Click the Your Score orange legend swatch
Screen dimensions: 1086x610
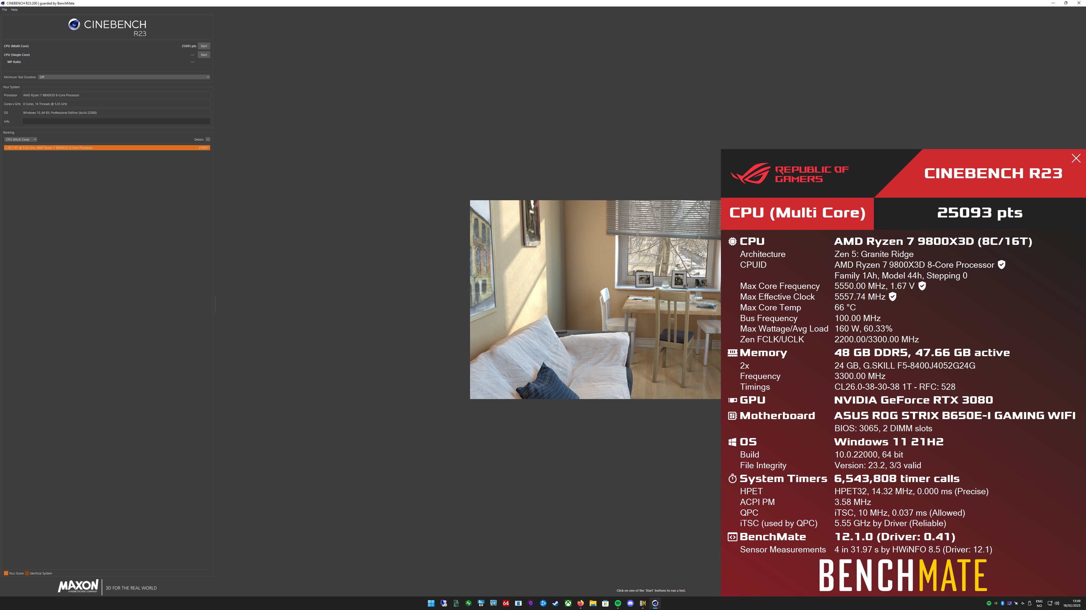(x=6, y=573)
